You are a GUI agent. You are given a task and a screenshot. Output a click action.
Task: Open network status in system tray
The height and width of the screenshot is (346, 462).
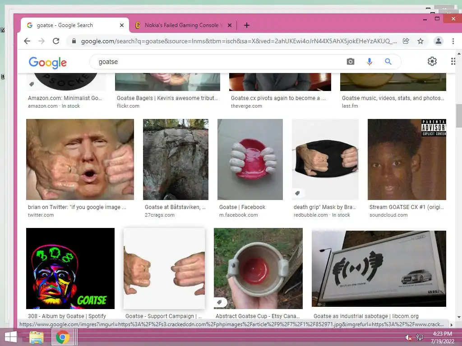(419, 337)
